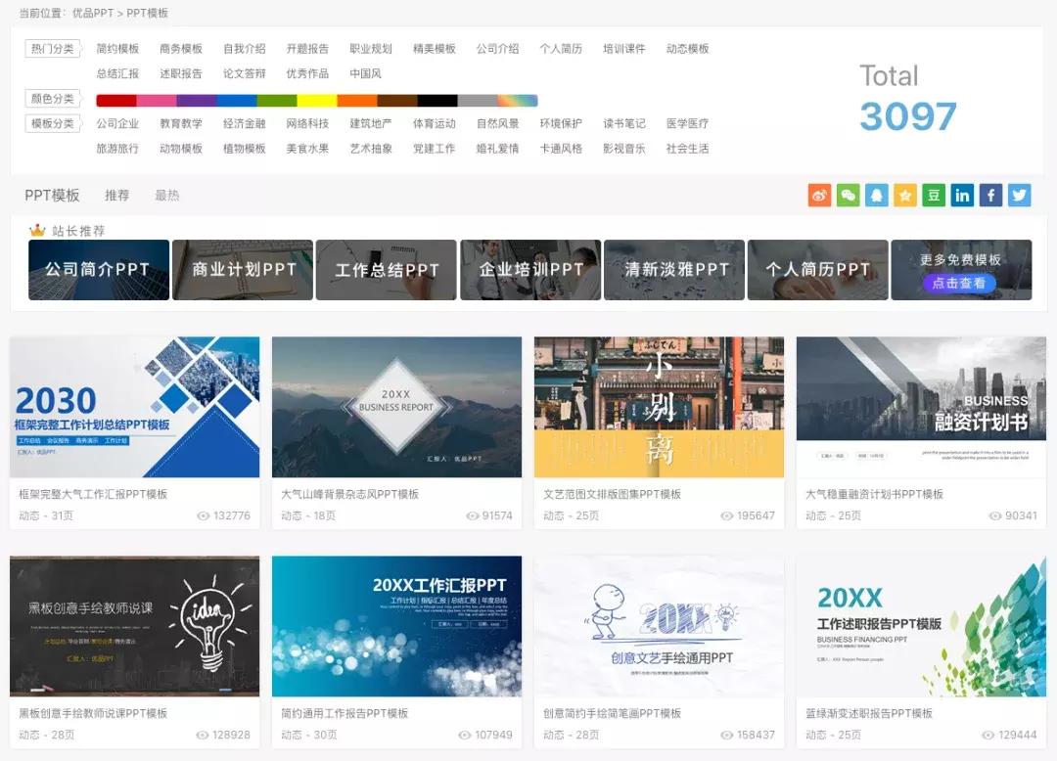The image size is (1057, 761).
Task: Switch to the 最热 tab
Action: pos(165,195)
